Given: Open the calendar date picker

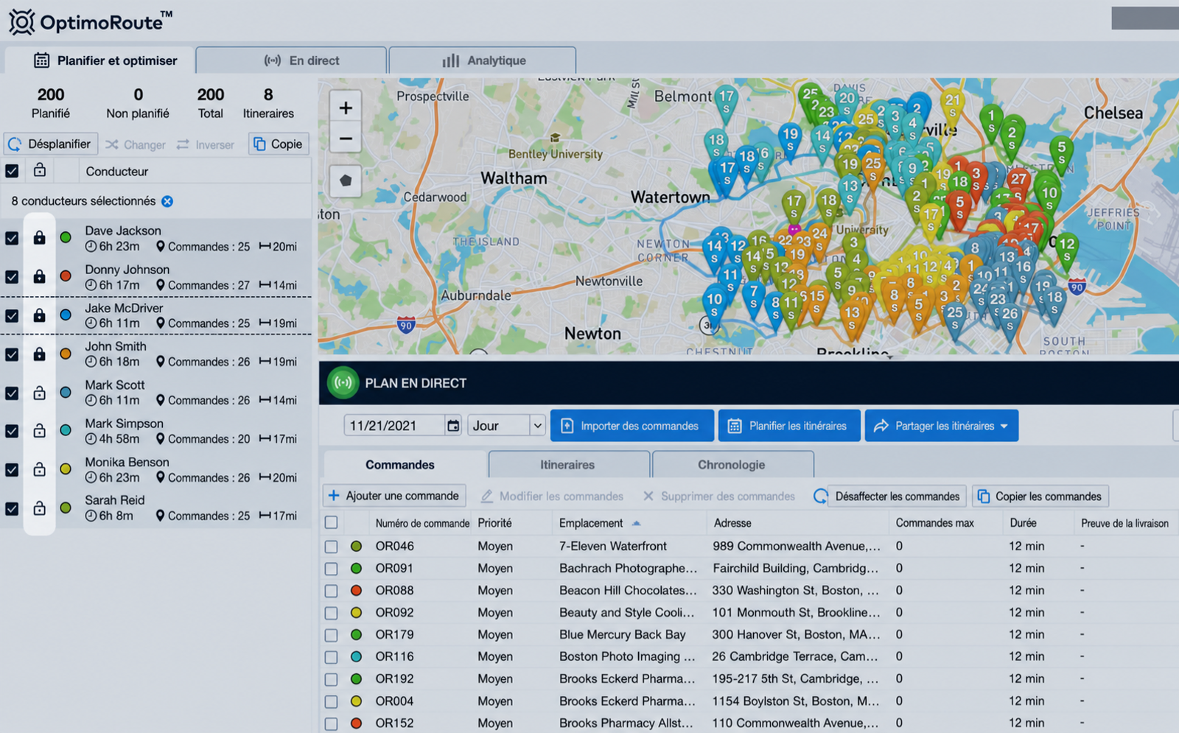Looking at the screenshot, I should pyautogui.click(x=453, y=426).
